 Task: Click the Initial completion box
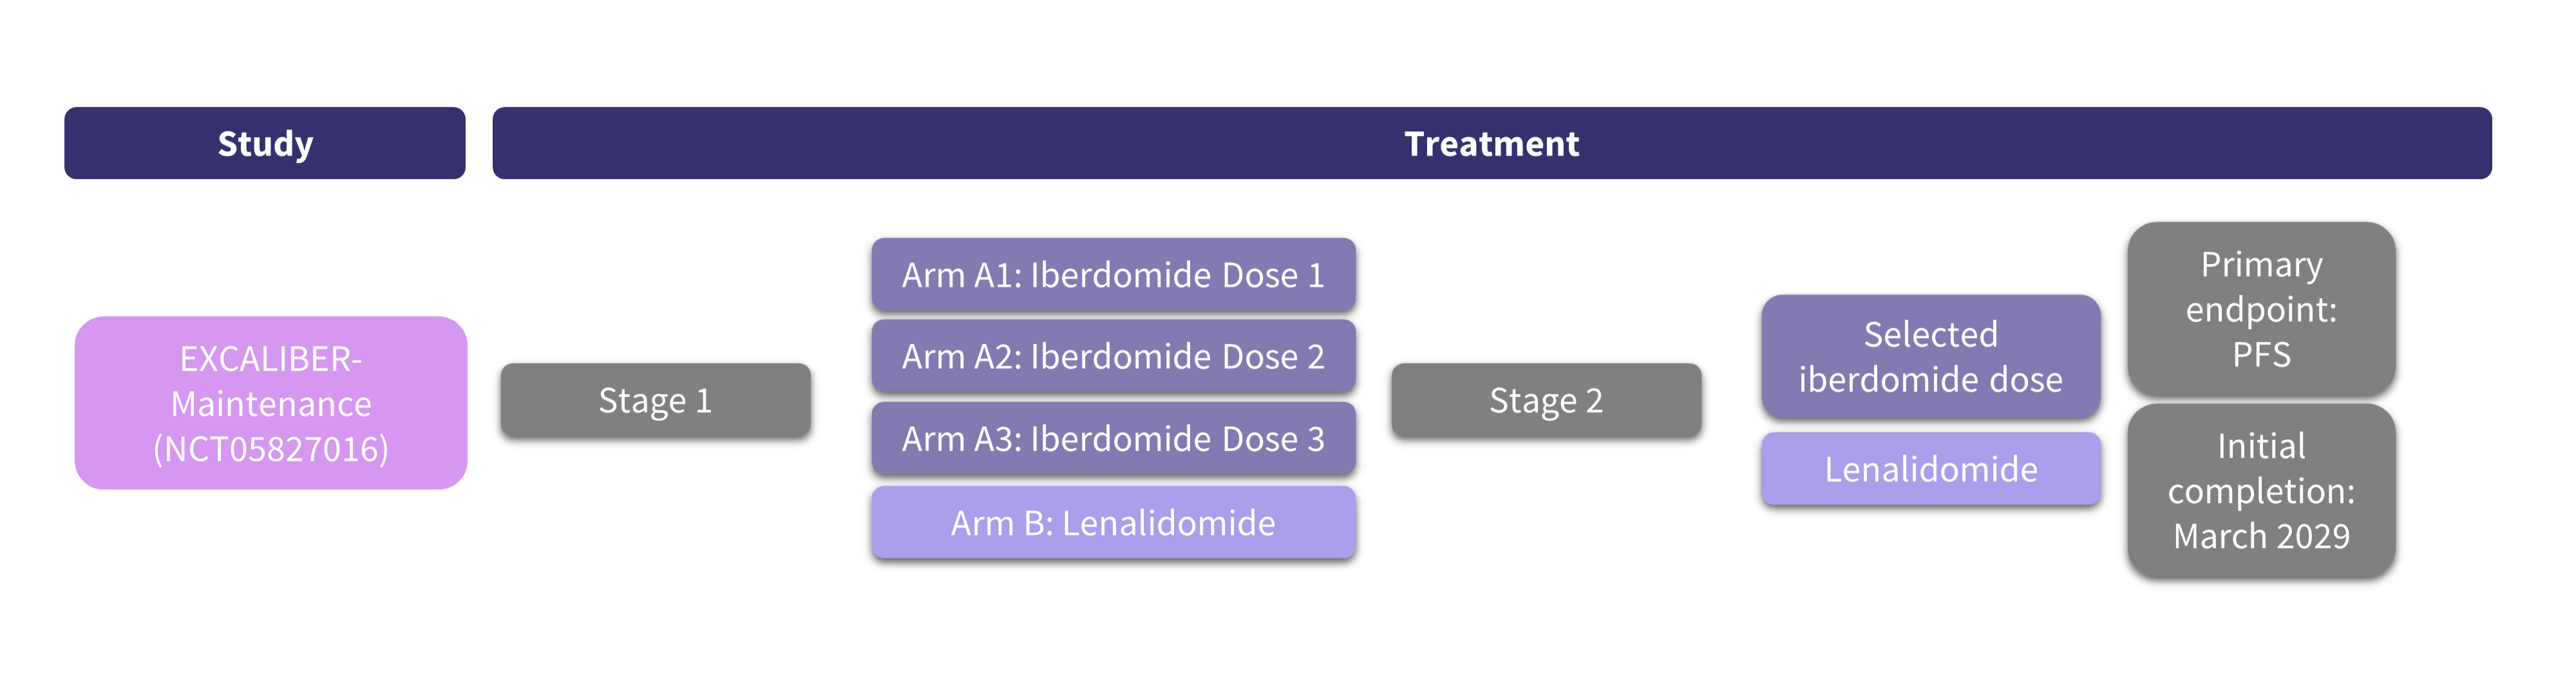(x=2261, y=490)
